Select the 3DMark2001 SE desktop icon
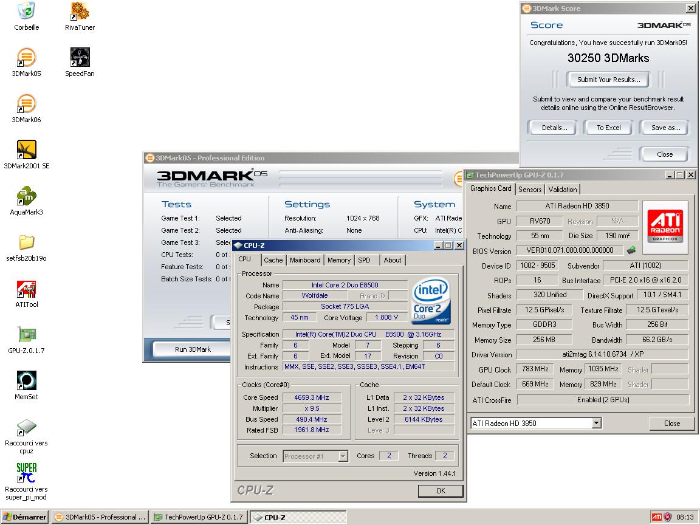The height and width of the screenshot is (525, 700). coord(26,149)
